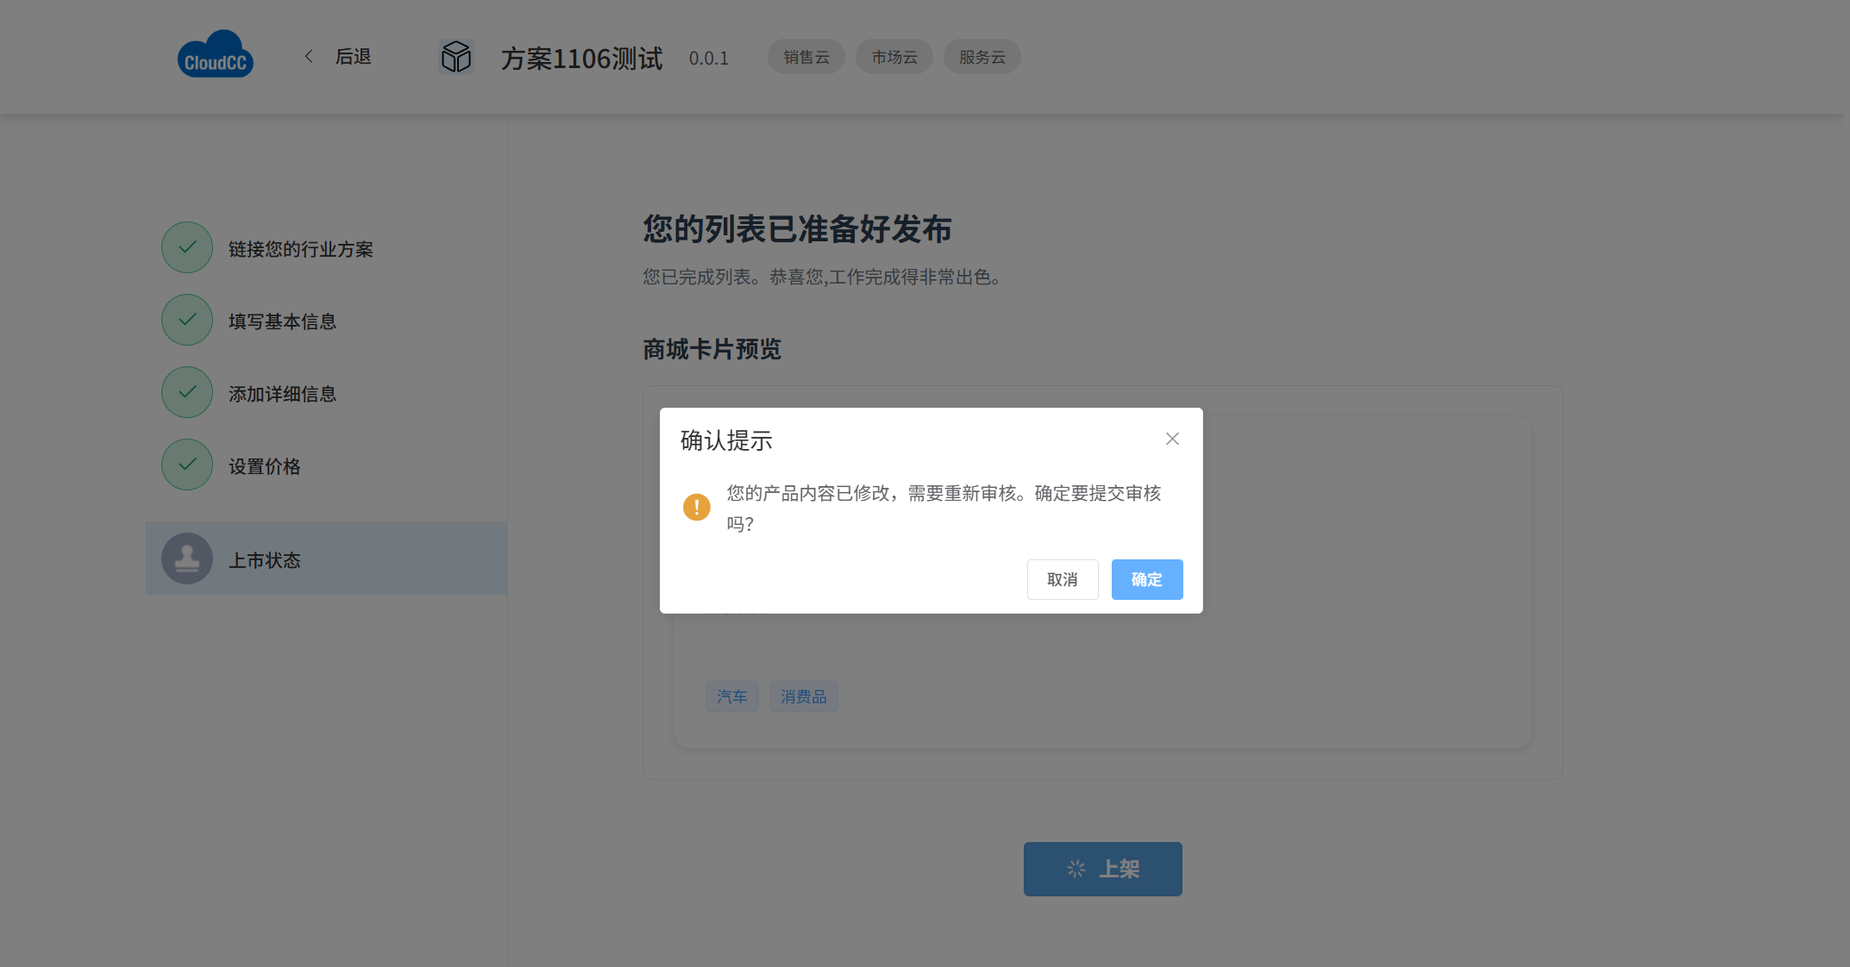The width and height of the screenshot is (1850, 967).
Task: Close the 确认提示 dialog with X
Action: point(1172,439)
